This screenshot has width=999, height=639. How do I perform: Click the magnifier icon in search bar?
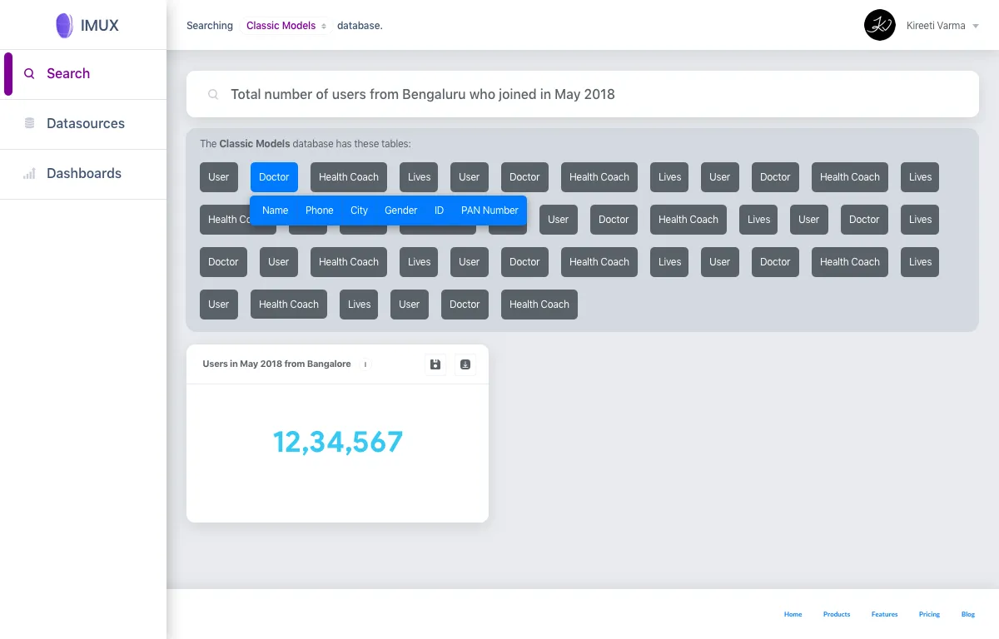tap(213, 95)
